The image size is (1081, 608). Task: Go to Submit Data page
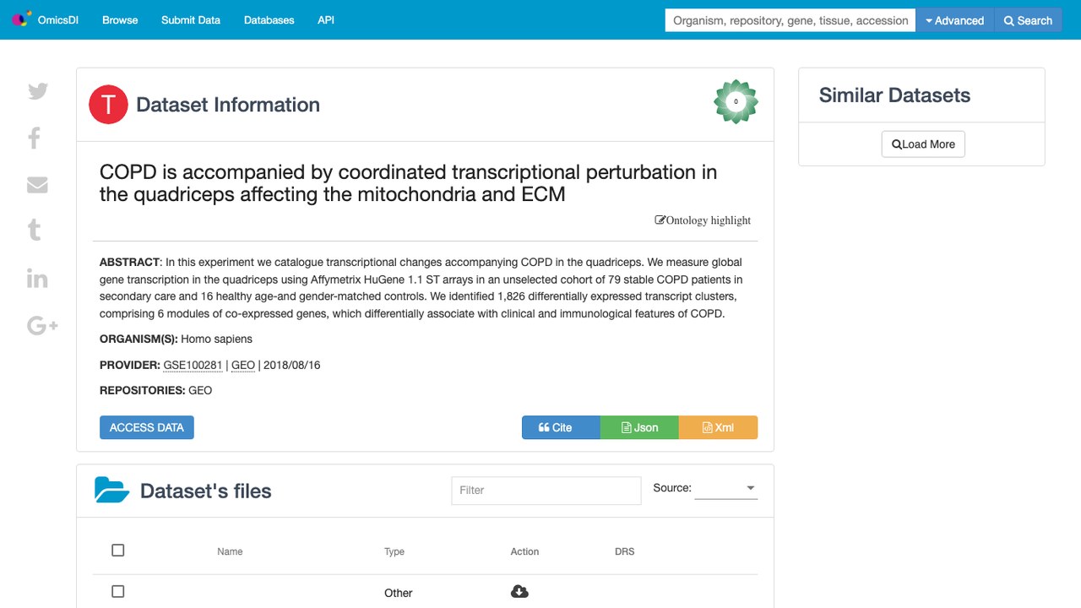[191, 19]
